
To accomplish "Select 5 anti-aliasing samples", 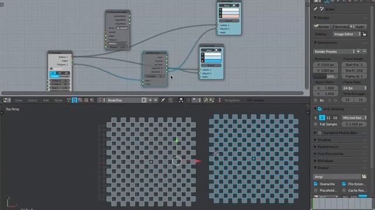I will coord(316,118).
